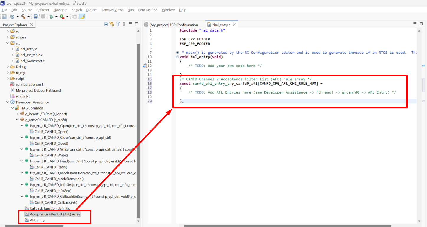
Task: Close the hal_entry.c editor tab
Action: pos(234,25)
